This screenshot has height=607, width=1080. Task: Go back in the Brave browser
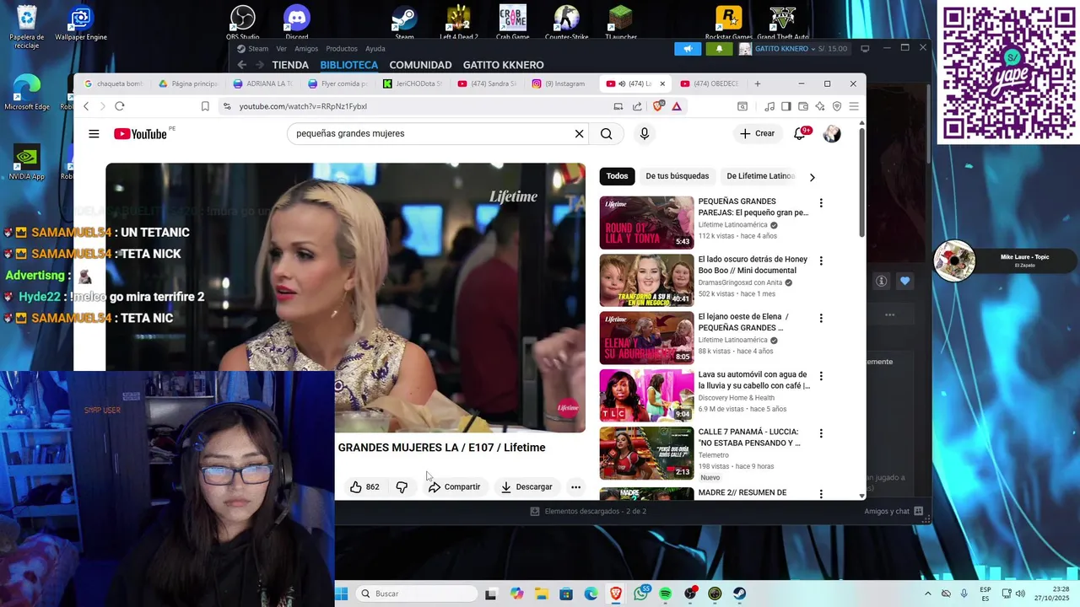click(85, 106)
